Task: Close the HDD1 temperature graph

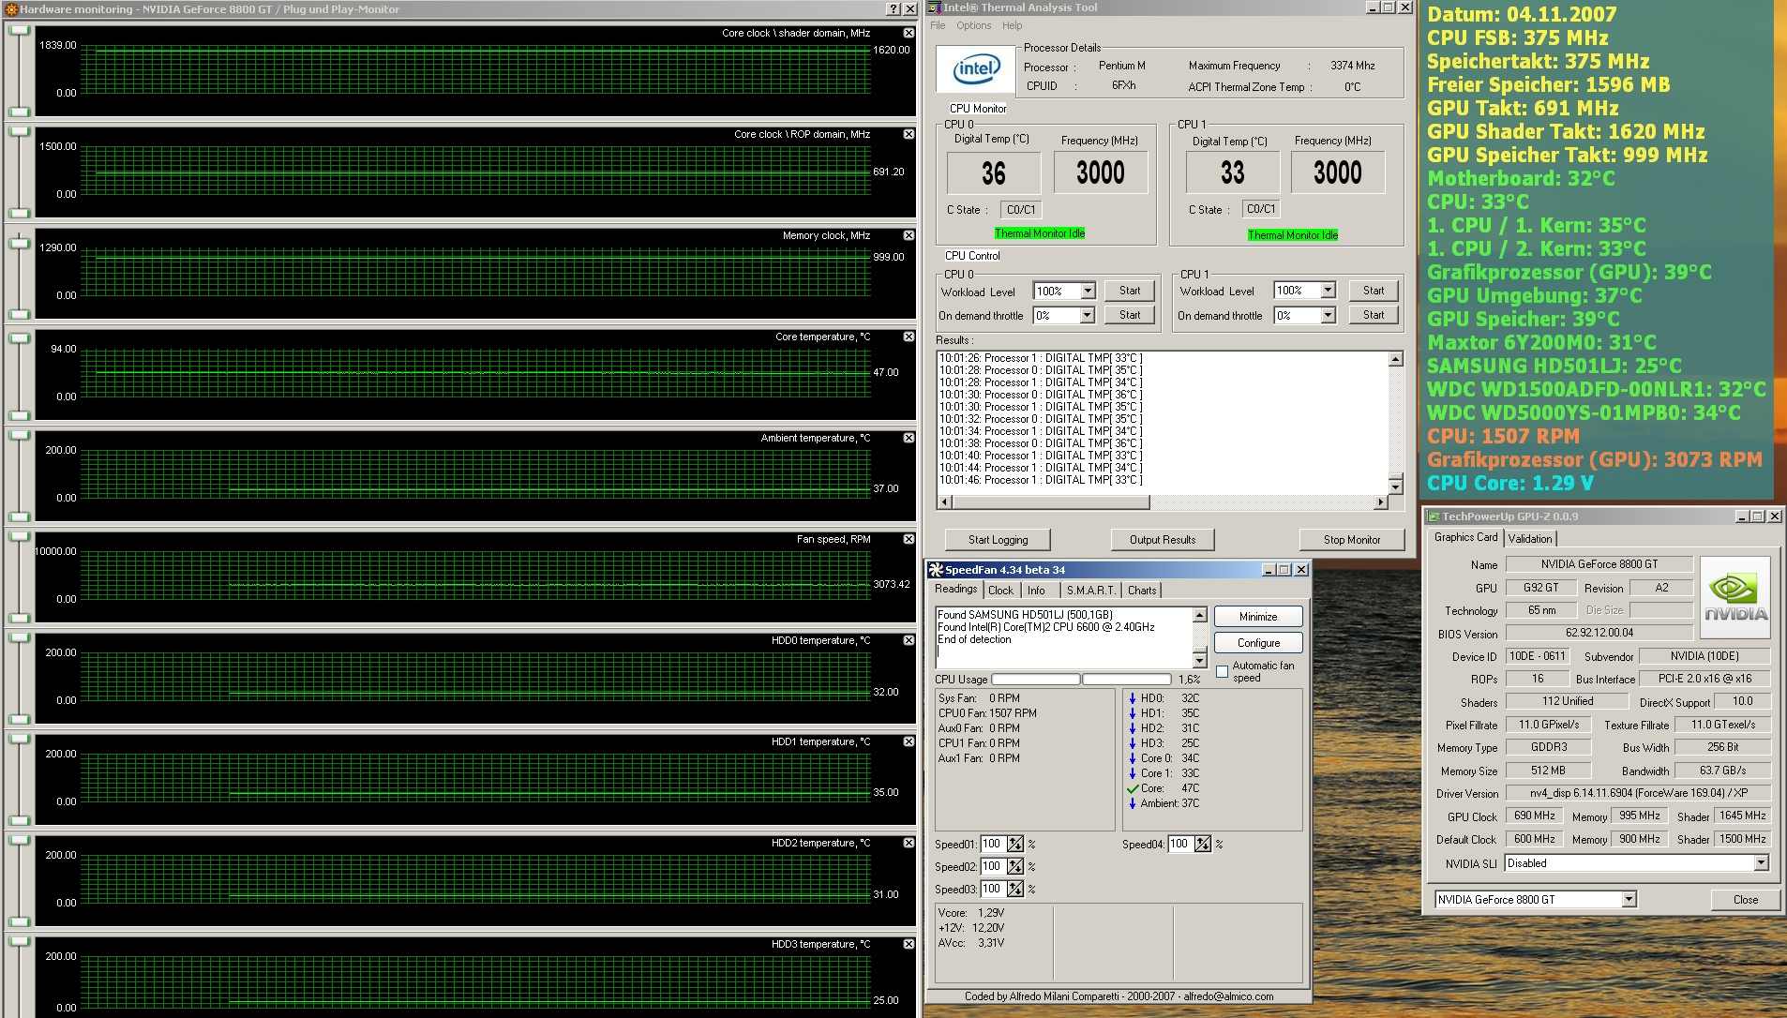Action: 909,741
